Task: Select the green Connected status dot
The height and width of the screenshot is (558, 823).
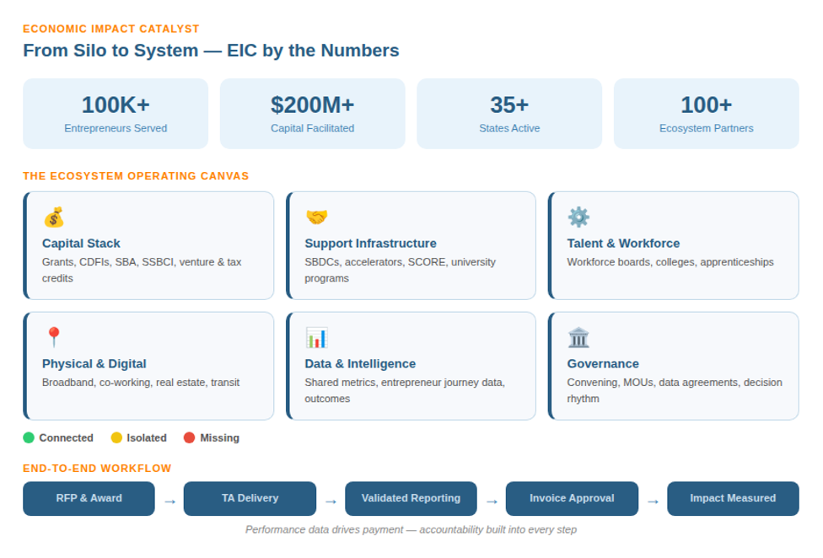Action: click(x=28, y=437)
